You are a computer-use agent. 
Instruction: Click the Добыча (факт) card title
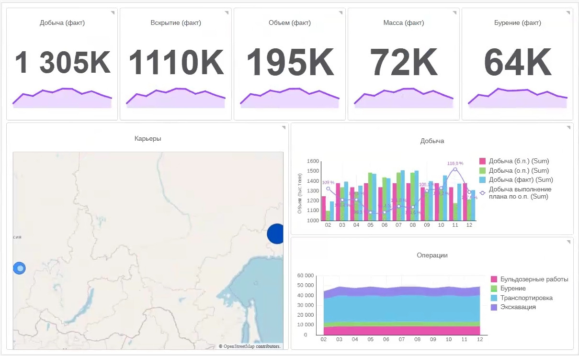click(62, 22)
